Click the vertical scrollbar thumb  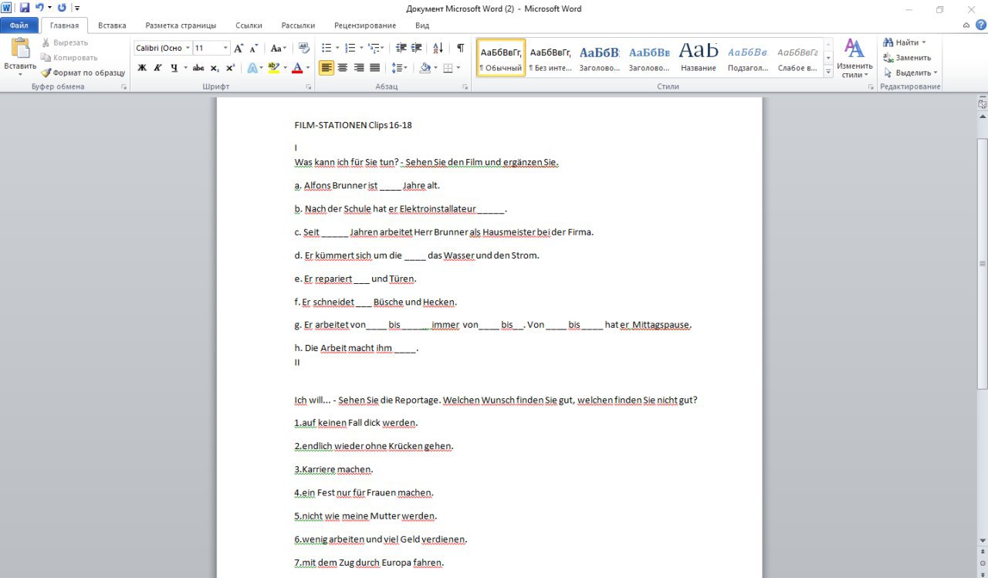pos(982,263)
